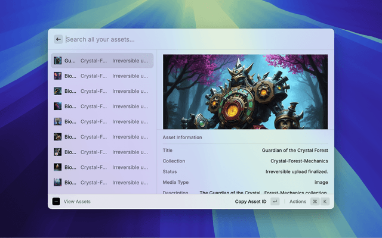Click the third list row's thumbnail icon
This screenshot has width=382, height=238.
click(58, 91)
